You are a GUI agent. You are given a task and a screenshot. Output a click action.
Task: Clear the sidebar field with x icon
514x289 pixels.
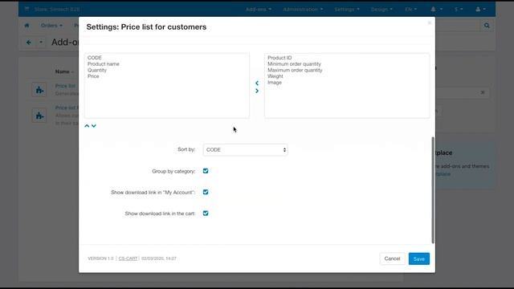(x=483, y=93)
